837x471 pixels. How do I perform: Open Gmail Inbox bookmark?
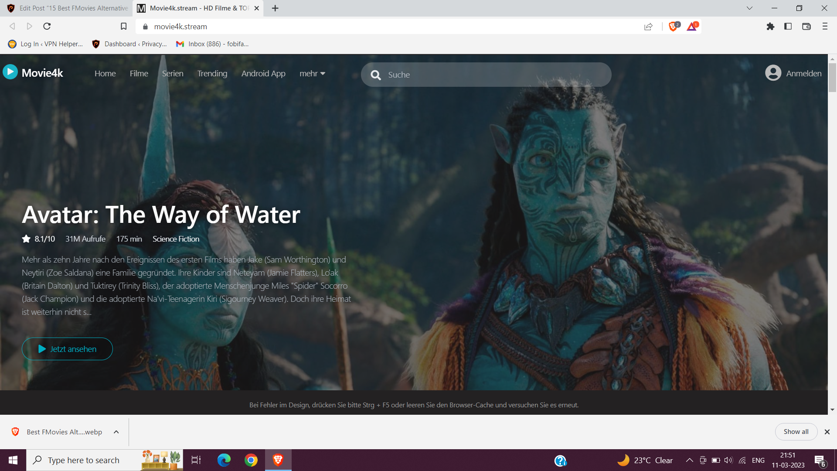pyautogui.click(x=212, y=44)
